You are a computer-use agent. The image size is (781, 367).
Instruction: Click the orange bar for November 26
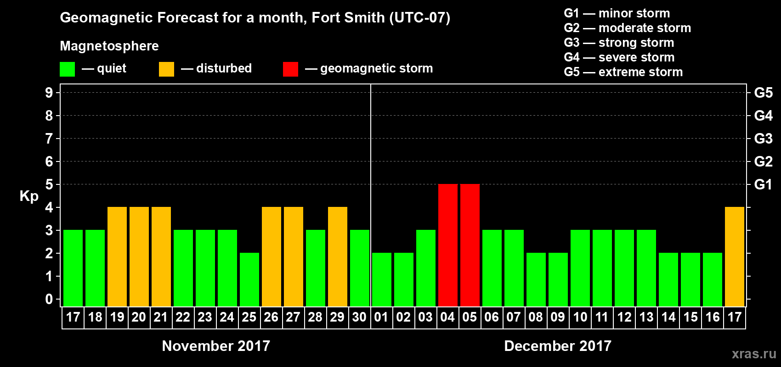pyautogui.click(x=272, y=256)
